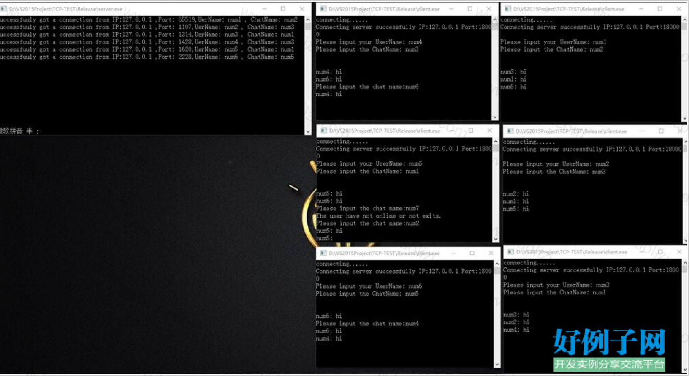This screenshot has width=689, height=376.
Task: Click the server log line with Port: 1428
Action: [x=147, y=42]
